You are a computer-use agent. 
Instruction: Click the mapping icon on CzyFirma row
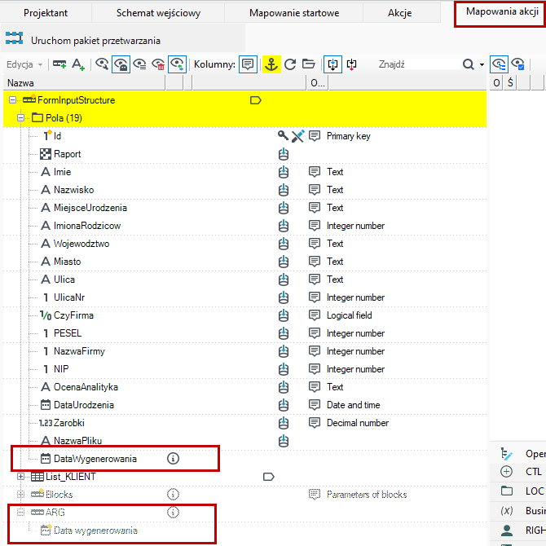[284, 315]
